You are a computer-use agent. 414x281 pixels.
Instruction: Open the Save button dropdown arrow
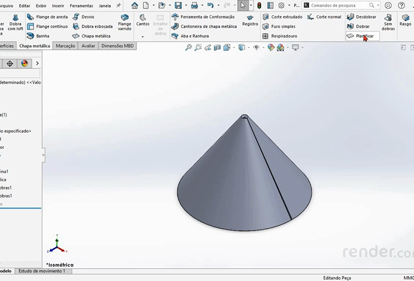pyautogui.click(x=185, y=5)
